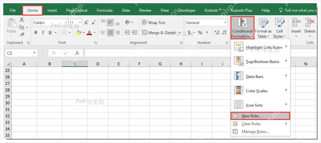
Task: Toggle Underline formatting
Action: click(x=50, y=32)
